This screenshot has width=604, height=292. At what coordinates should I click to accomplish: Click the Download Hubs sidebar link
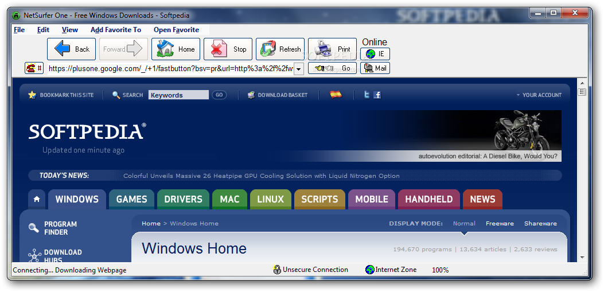pyautogui.click(x=63, y=256)
